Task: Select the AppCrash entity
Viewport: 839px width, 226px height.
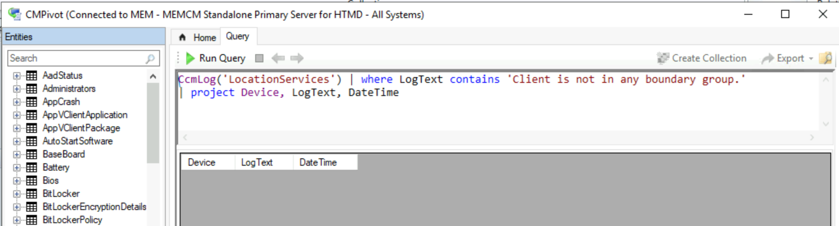Action: [x=61, y=102]
